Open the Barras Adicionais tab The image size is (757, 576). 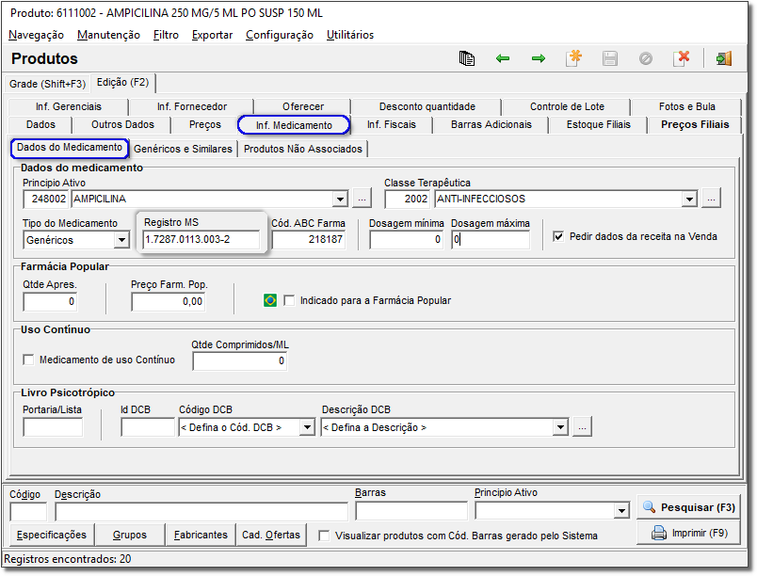click(491, 124)
